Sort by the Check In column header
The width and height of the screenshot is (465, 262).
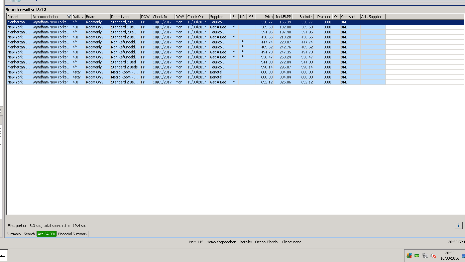pyautogui.click(x=163, y=17)
